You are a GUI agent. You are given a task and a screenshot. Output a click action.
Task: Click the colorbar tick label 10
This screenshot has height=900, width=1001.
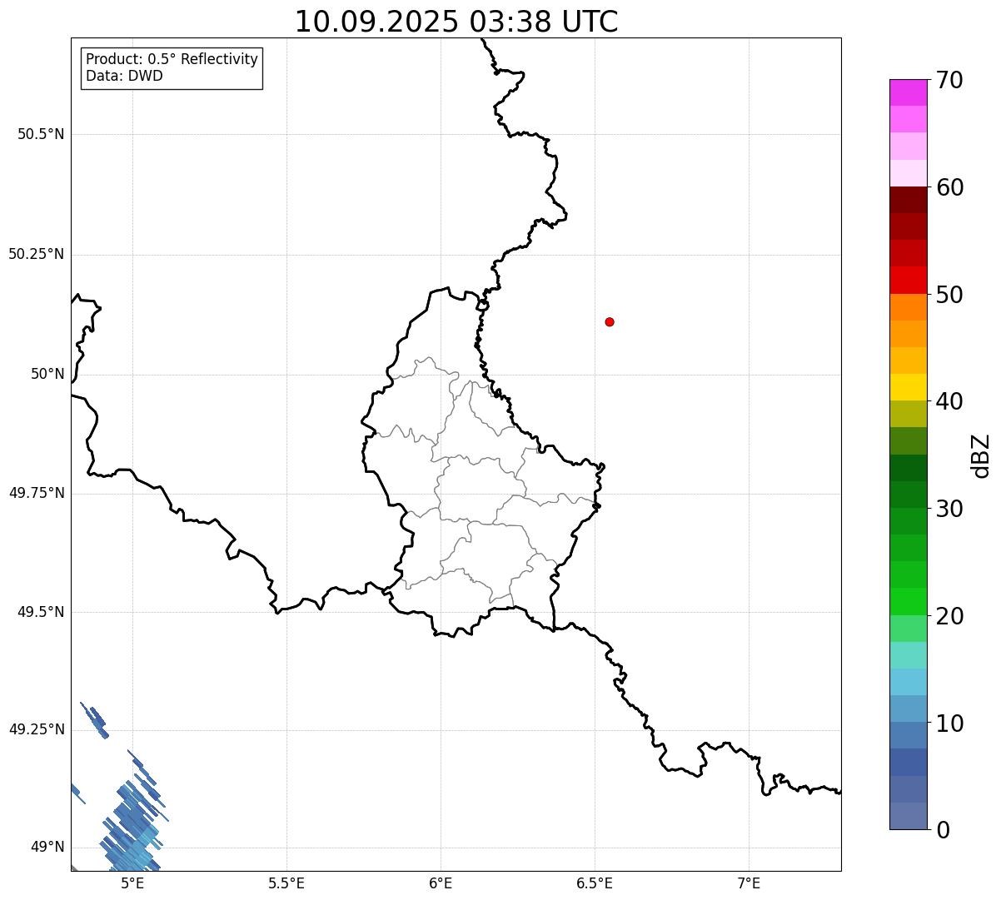coord(949,723)
